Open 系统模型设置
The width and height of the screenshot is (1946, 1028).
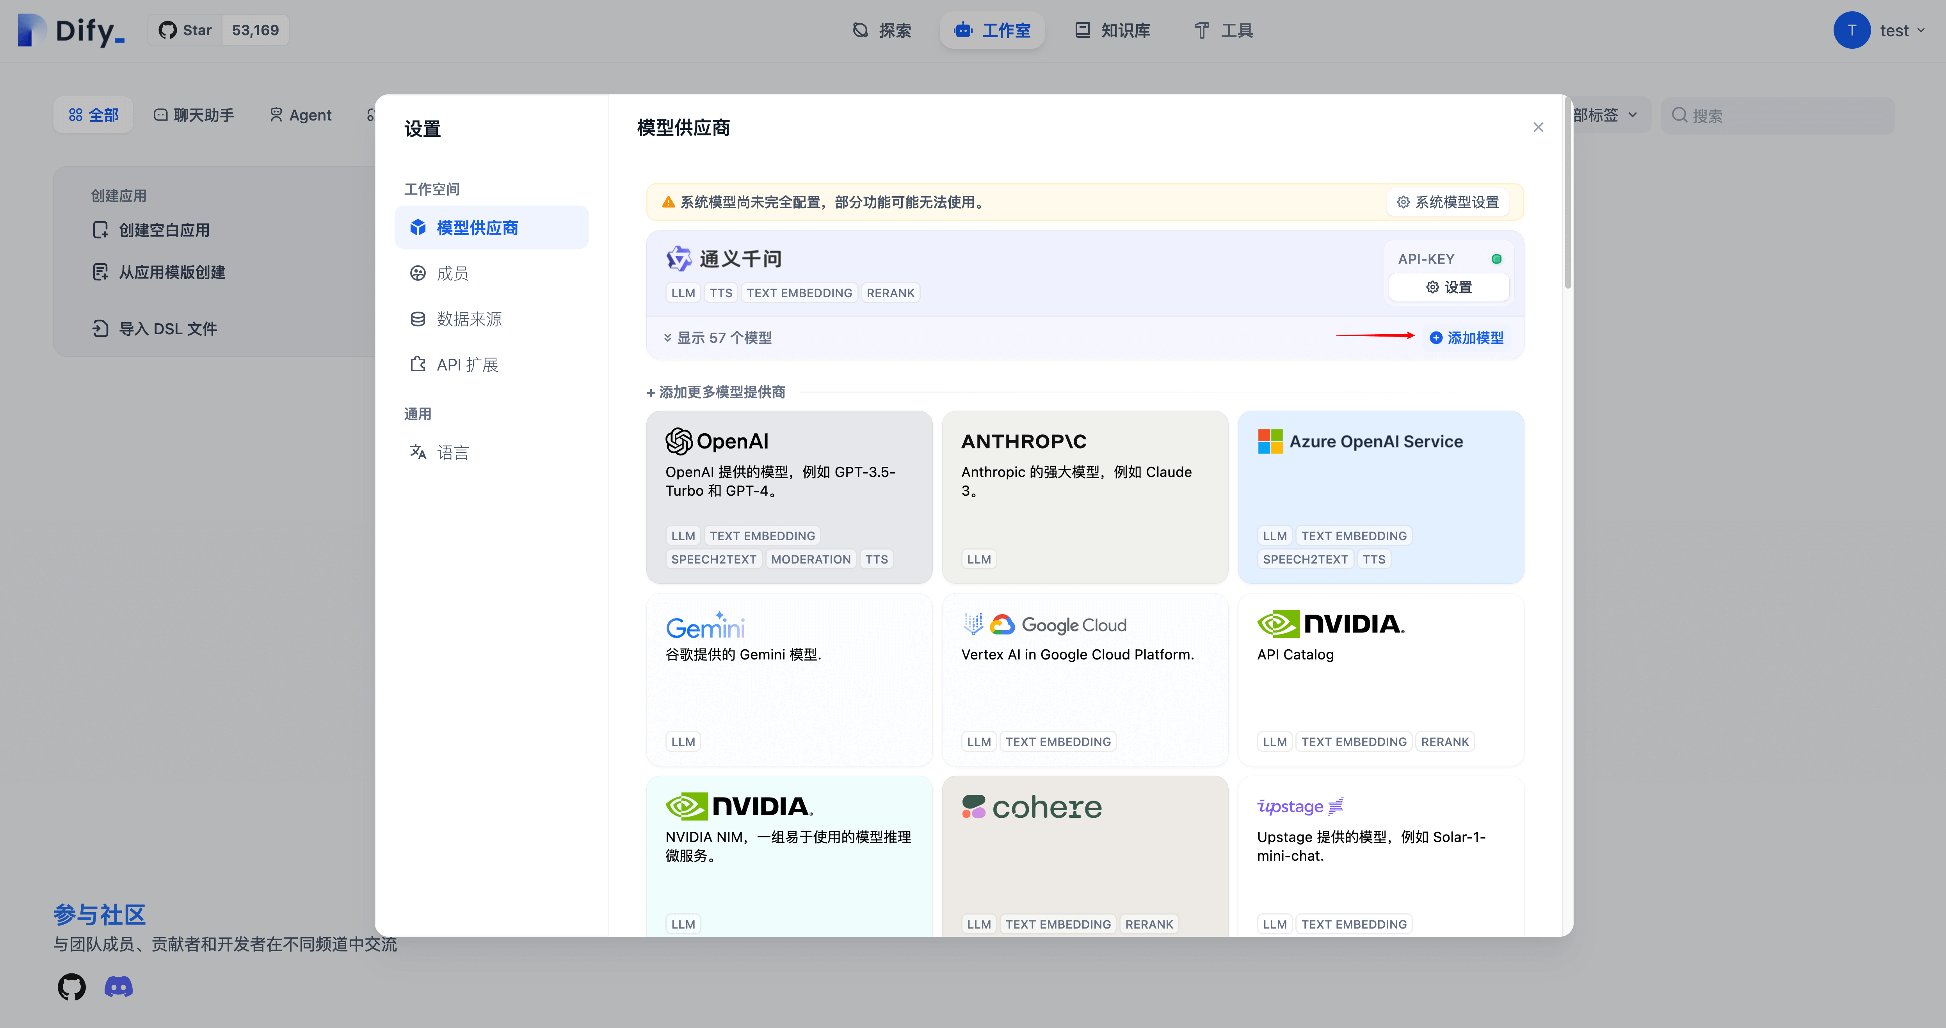click(x=1448, y=202)
